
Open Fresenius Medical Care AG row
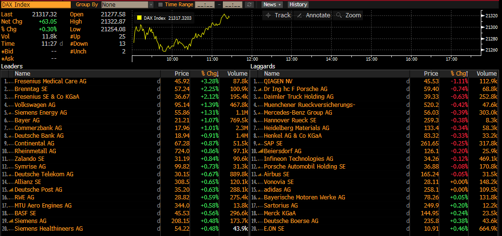click(x=51, y=81)
